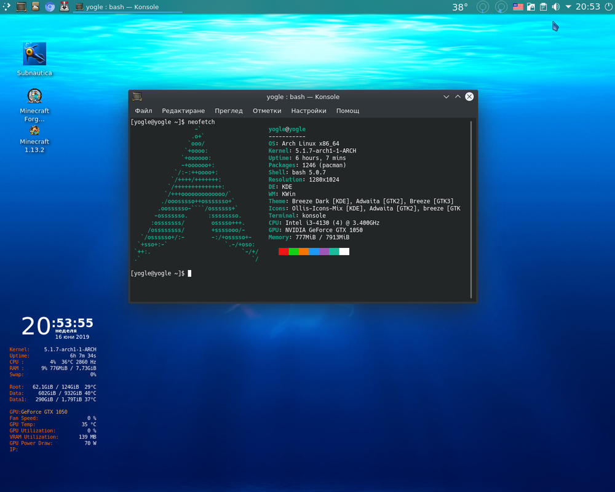This screenshot has width=615, height=492.
Task: Click the 20:53 panel clock
Action: 587,7
